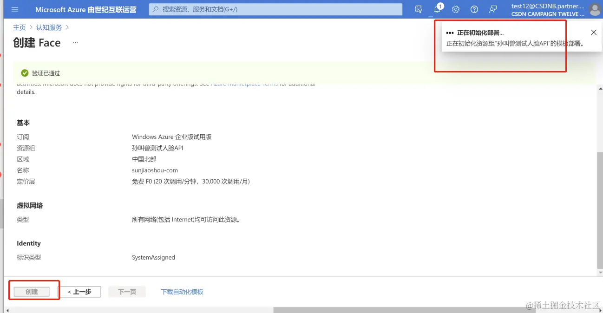
Task: Close the deployment notification popup
Action: tap(594, 33)
